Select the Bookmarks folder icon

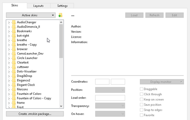coord(14,31)
